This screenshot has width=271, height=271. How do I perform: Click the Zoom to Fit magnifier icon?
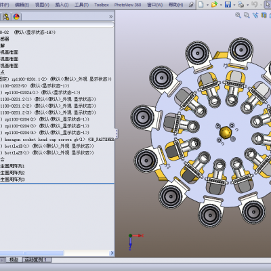click(238, 16)
